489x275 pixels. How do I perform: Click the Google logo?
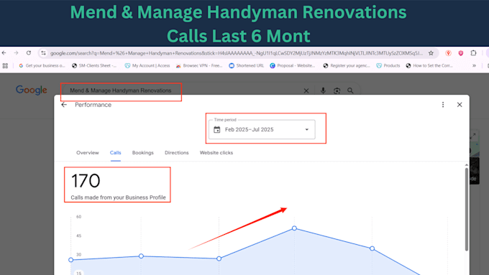pyautogui.click(x=32, y=90)
